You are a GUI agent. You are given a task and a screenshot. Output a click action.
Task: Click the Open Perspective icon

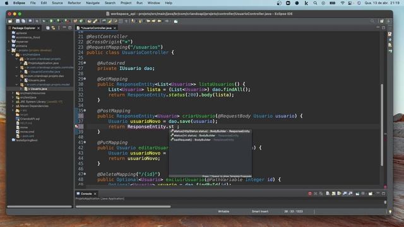(382, 21)
